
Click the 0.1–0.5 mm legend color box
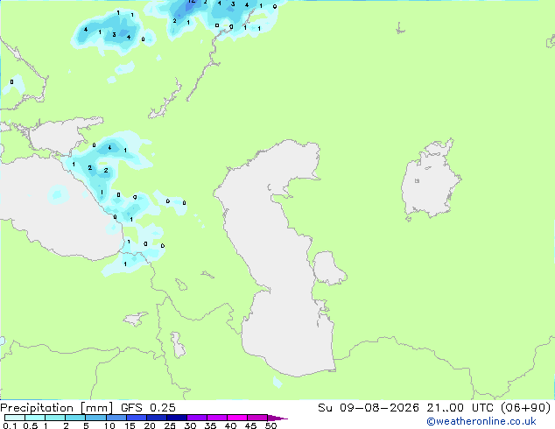15,418
